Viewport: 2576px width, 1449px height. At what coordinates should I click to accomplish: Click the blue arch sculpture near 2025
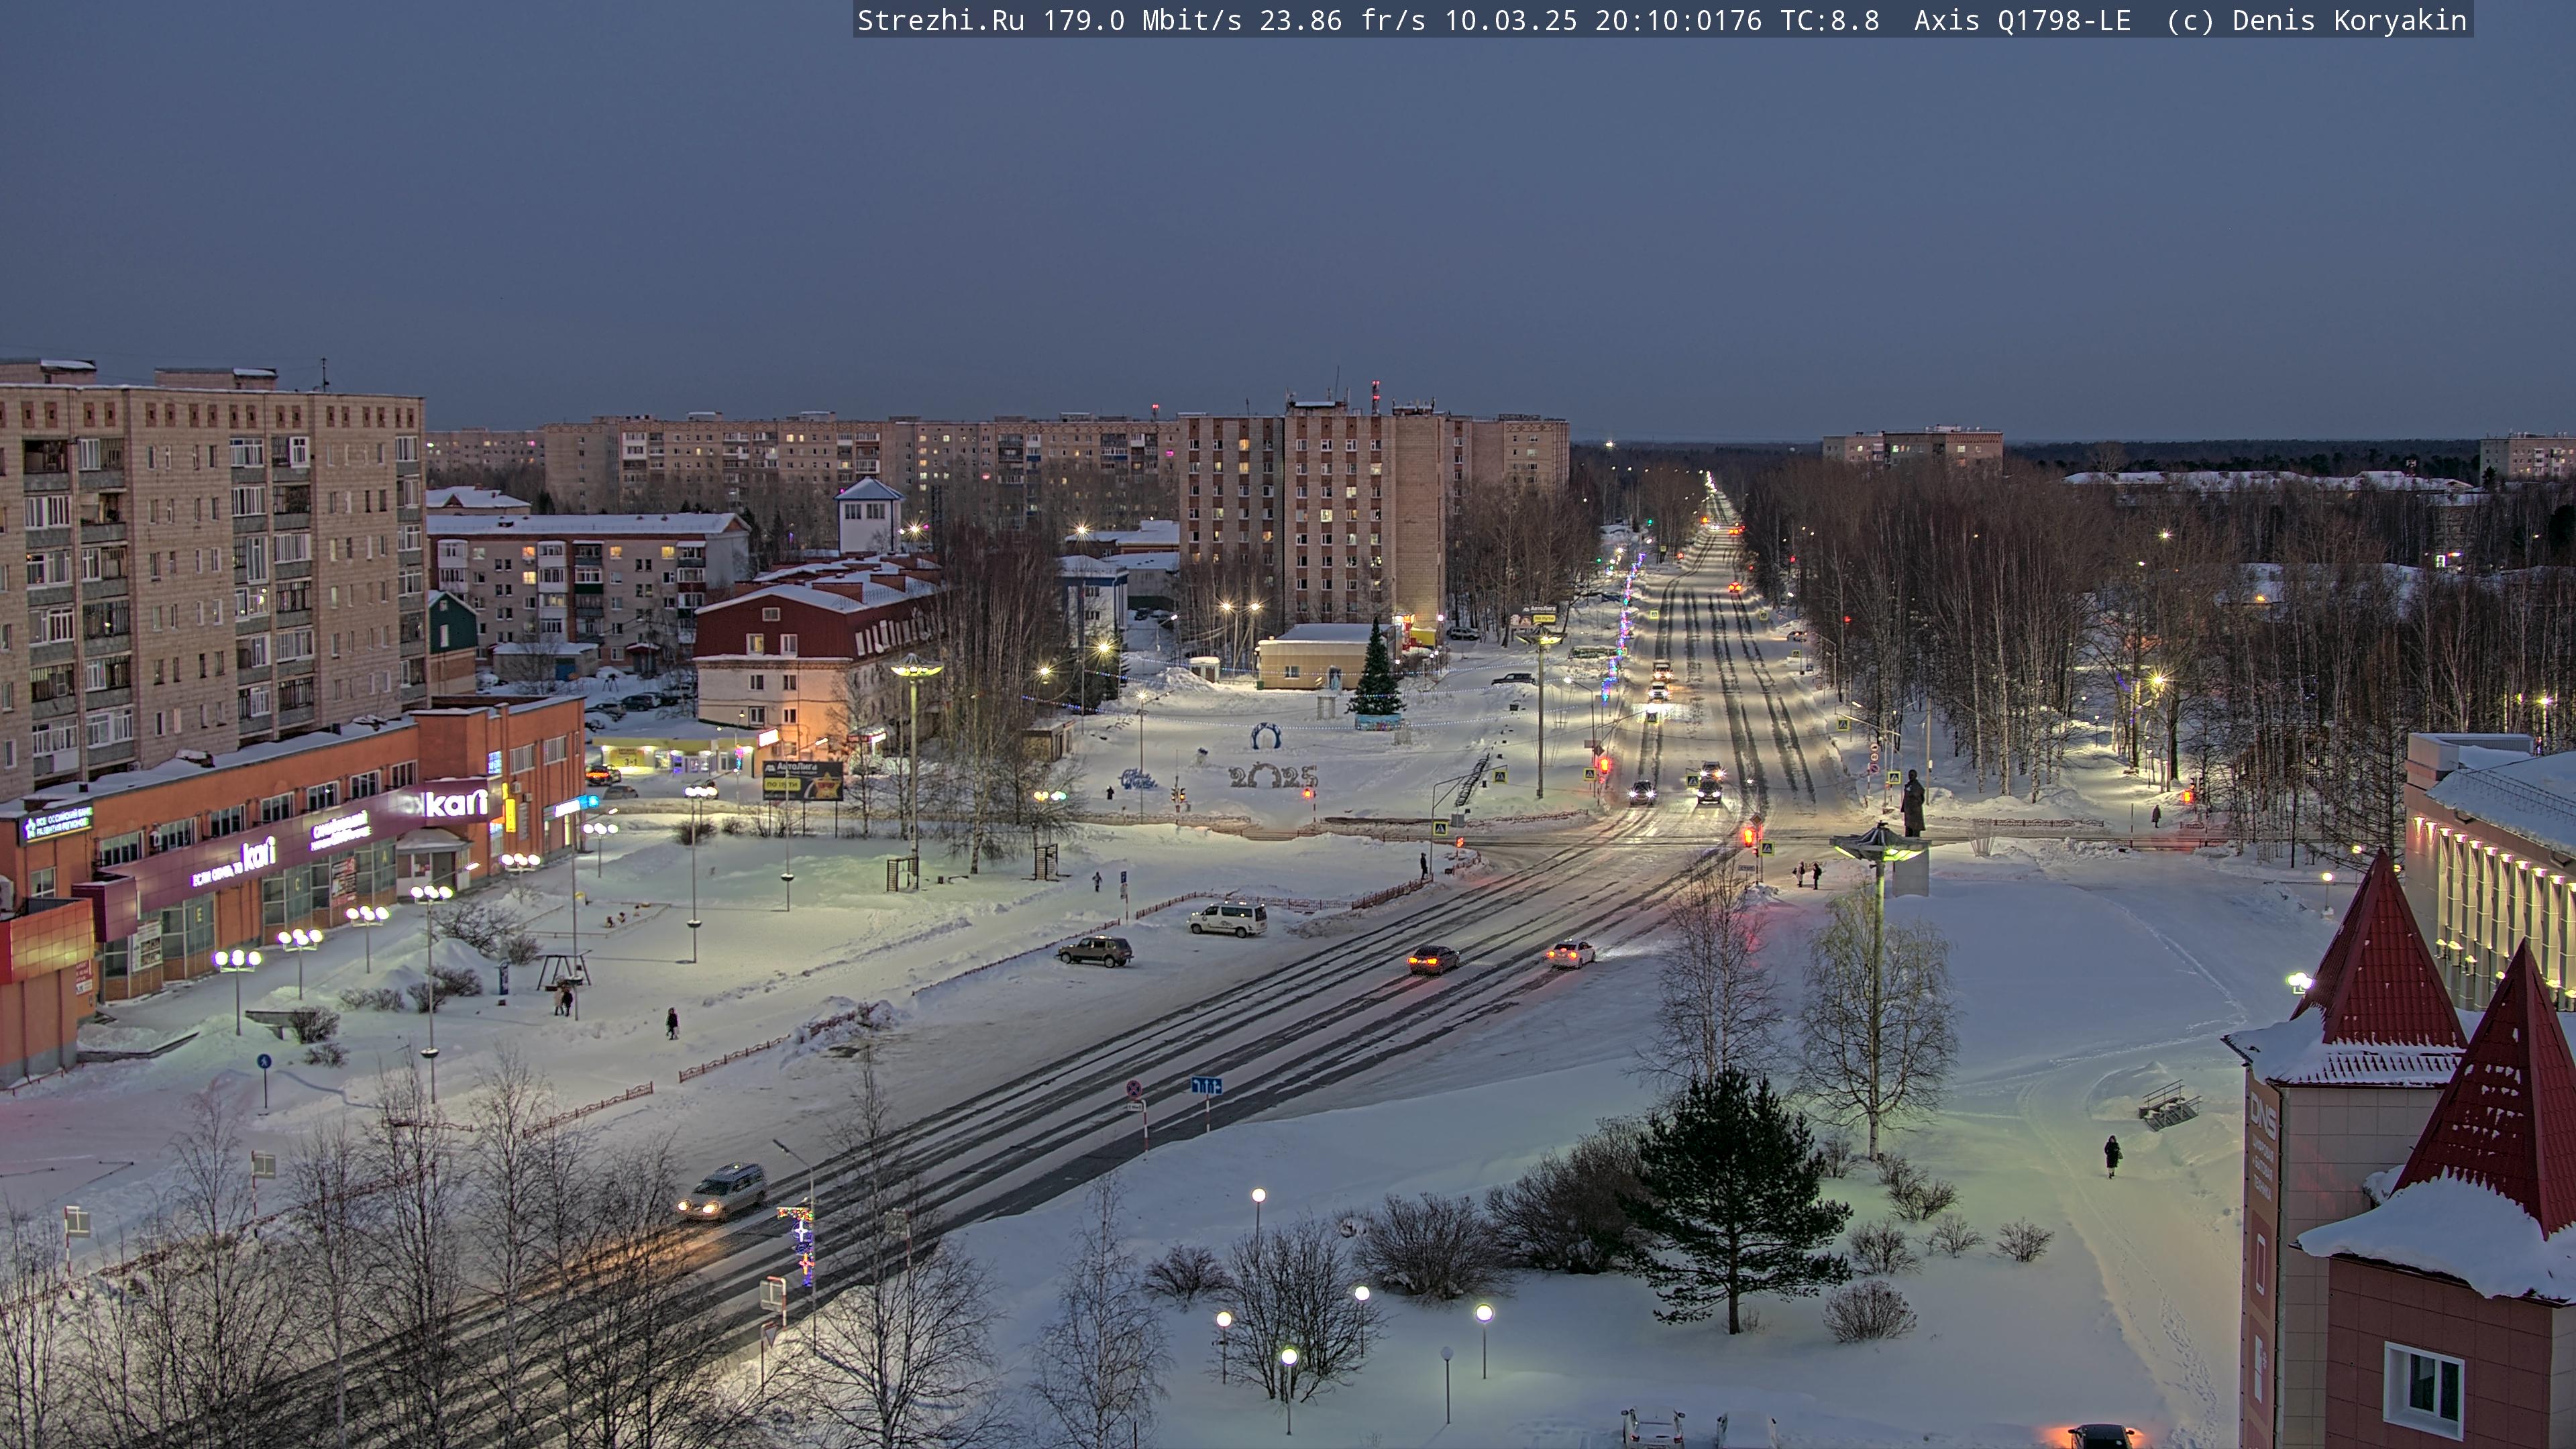[x=1266, y=736]
